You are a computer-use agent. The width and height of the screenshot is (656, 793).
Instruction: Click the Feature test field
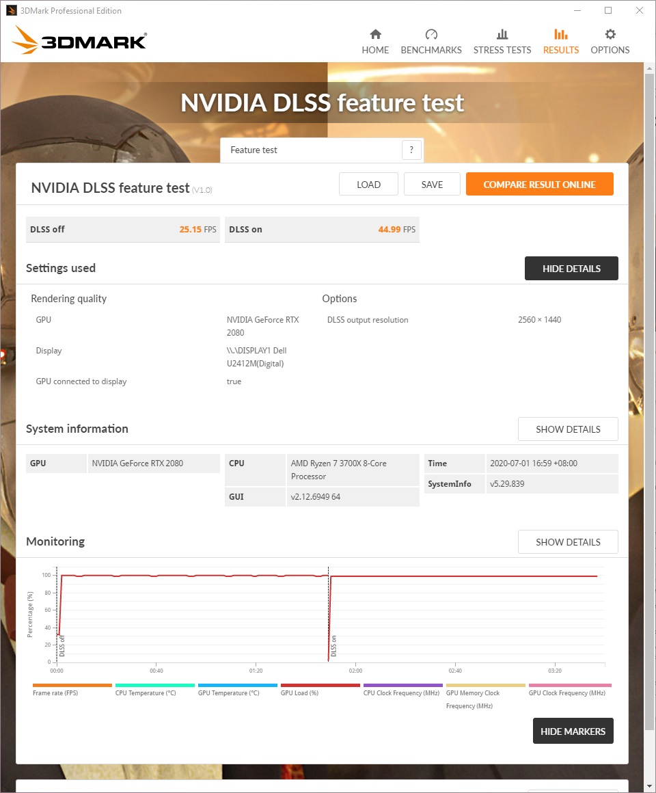[x=321, y=150]
